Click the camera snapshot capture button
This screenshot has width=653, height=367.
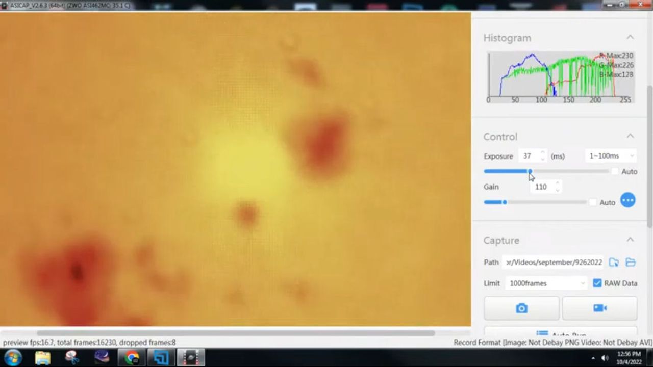pos(521,308)
